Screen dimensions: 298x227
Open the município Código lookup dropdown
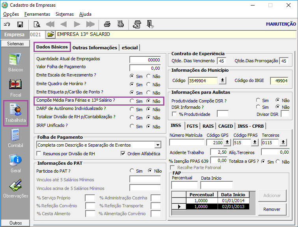pos(223,80)
